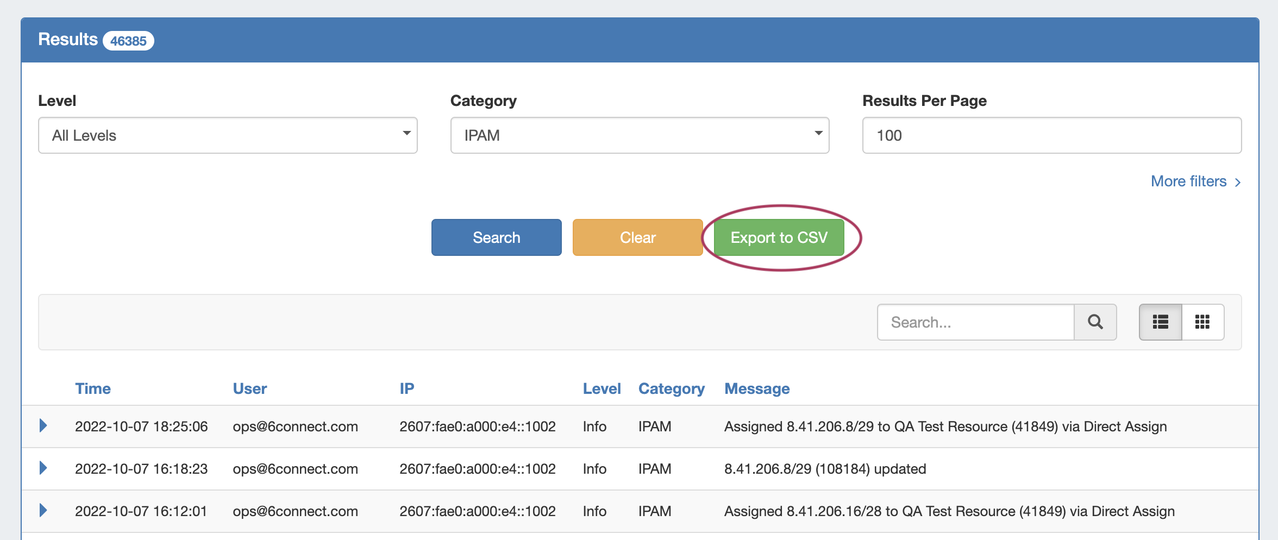The height and width of the screenshot is (540, 1278).
Task: Expand the 18:25:06 log entry row
Action: click(x=43, y=426)
